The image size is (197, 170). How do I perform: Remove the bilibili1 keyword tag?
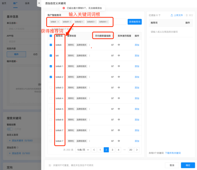click(70, 22)
